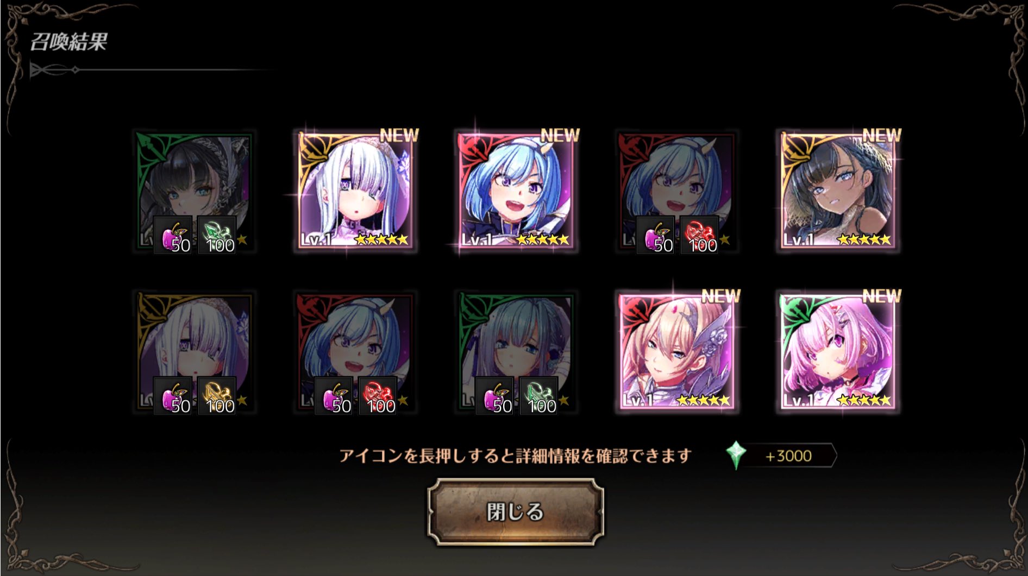Select the new pink-haired character card

pyautogui.click(x=837, y=352)
